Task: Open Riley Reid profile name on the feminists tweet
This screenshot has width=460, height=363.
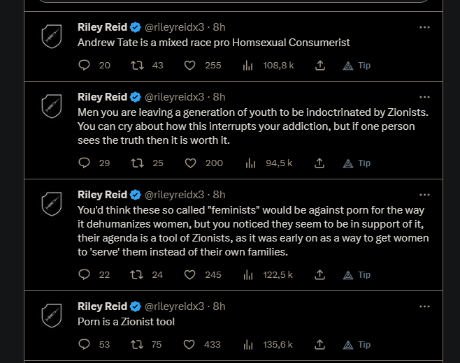Action: click(x=102, y=195)
